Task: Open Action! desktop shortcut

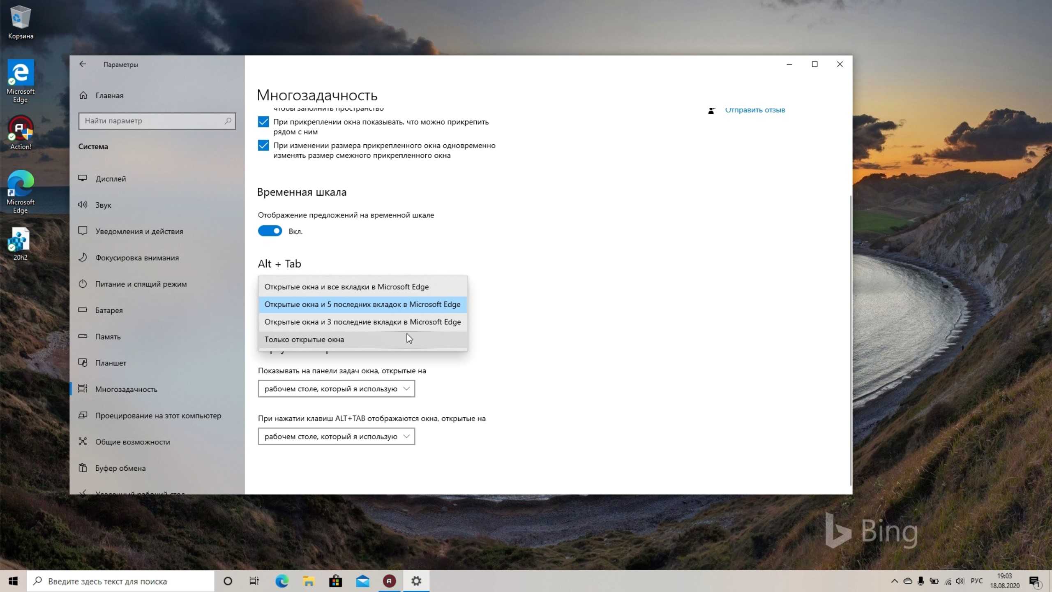Action: point(20,133)
